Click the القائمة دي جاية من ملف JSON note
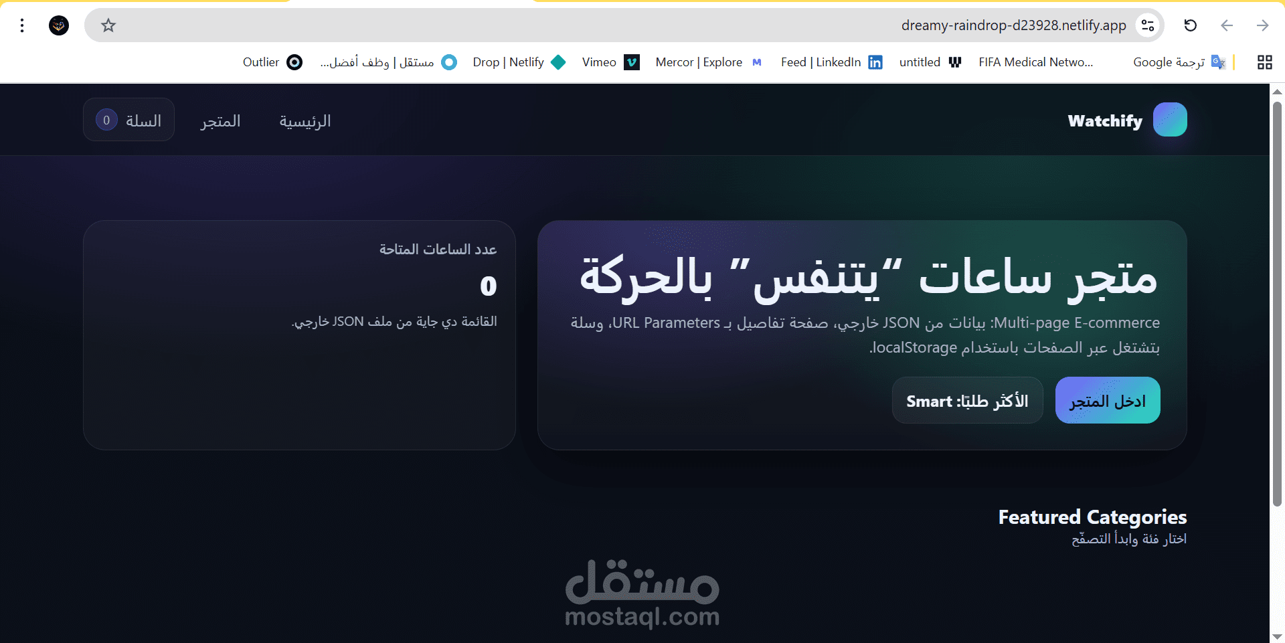The width and height of the screenshot is (1285, 643). point(394,322)
